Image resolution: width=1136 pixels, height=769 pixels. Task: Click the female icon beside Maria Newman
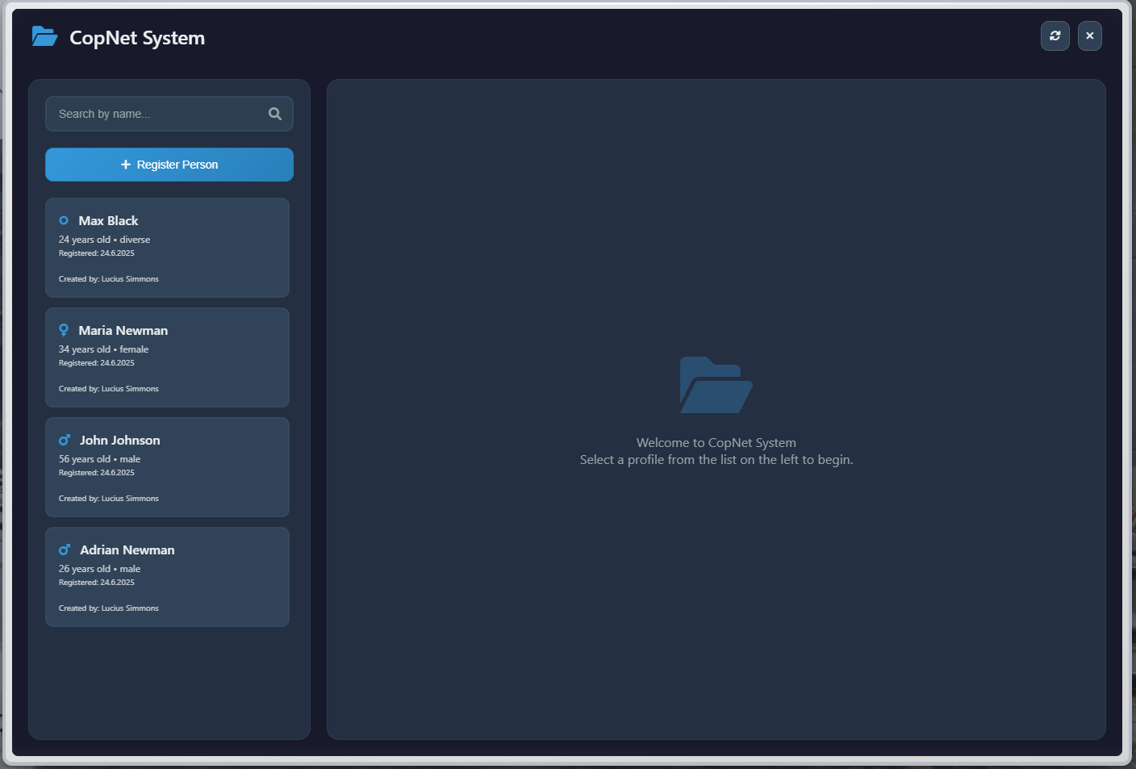coord(64,330)
